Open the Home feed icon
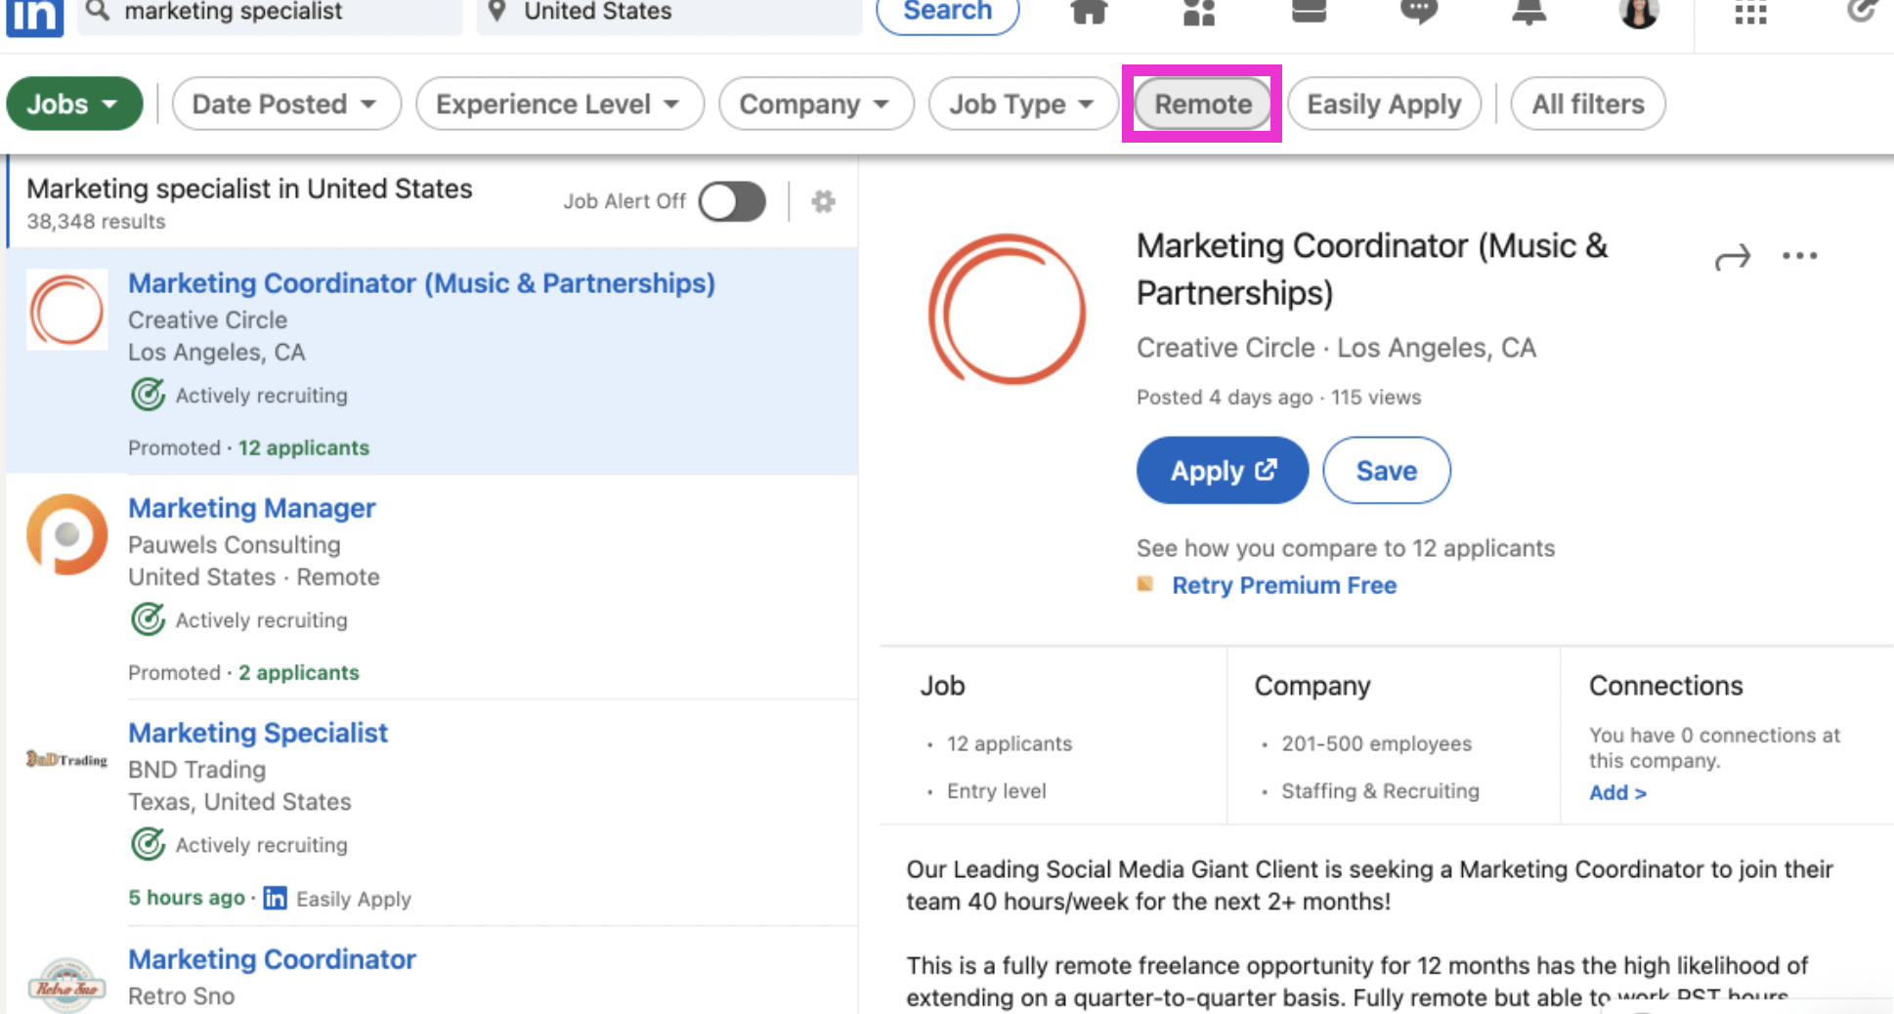1894x1014 pixels. tap(1089, 12)
